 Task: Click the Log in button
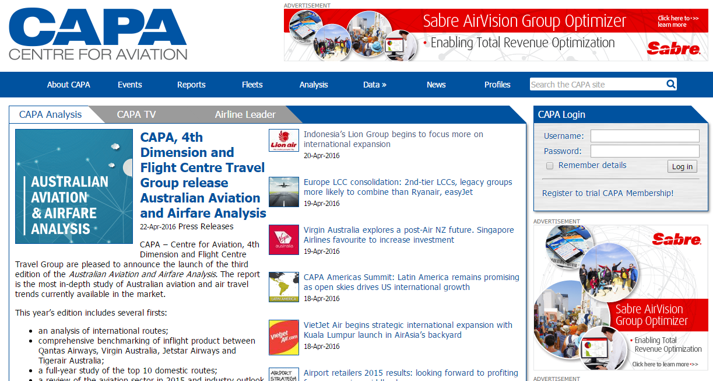click(682, 166)
